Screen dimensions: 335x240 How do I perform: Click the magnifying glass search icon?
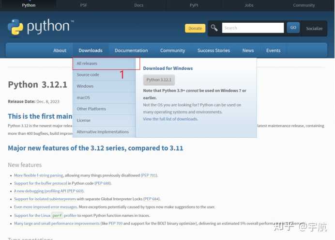(214, 28)
